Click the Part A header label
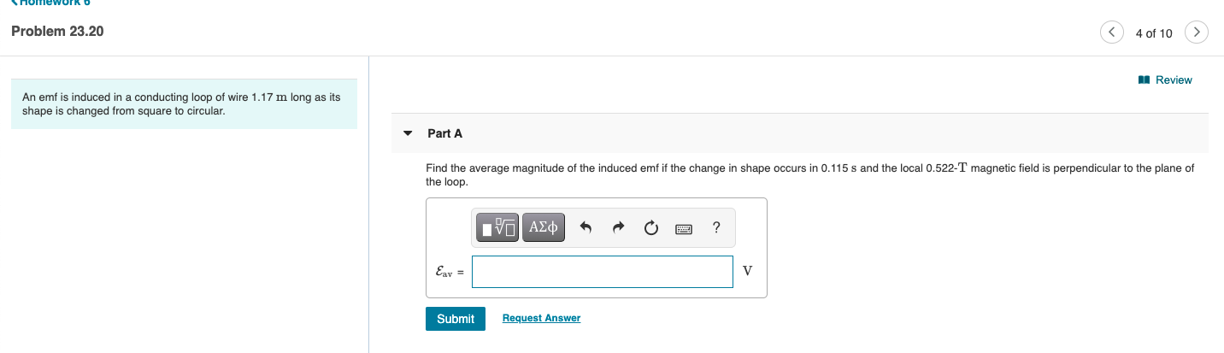The width and height of the screenshot is (1224, 353). point(444,133)
